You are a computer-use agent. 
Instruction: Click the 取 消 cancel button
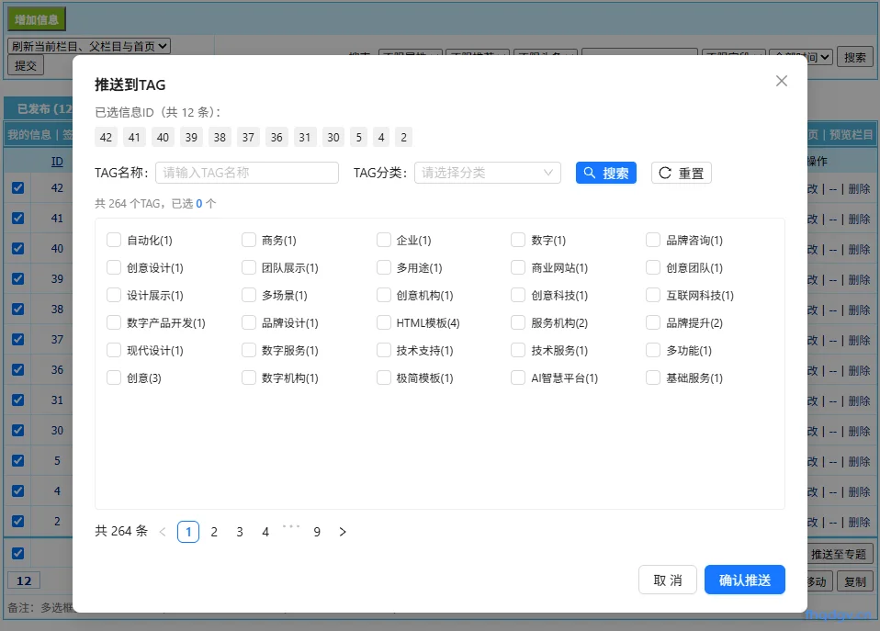[x=667, y=580]
